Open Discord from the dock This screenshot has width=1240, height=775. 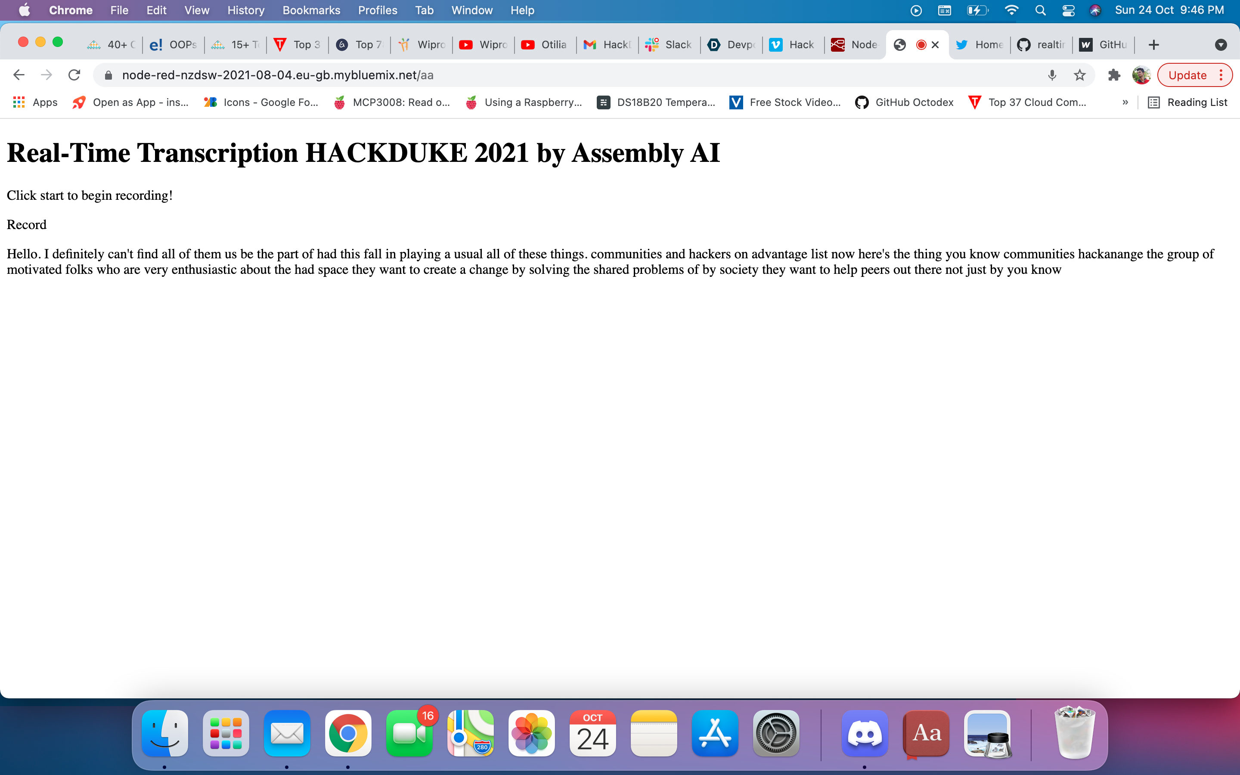pyautogui.click(x=865, y=734)
